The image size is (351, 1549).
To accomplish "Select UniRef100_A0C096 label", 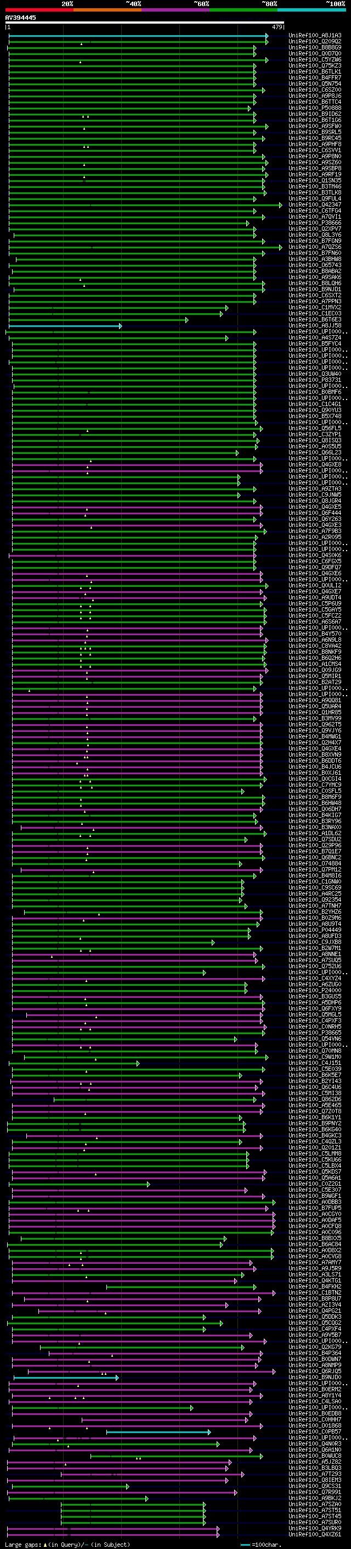I will [315, 1232].
